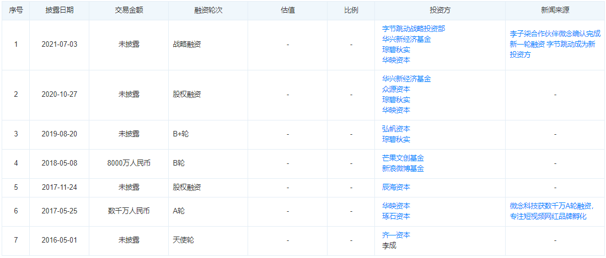
Task: Open 华兴新经济基金 in the 2020-10-27 row
Action: [406, 79]
